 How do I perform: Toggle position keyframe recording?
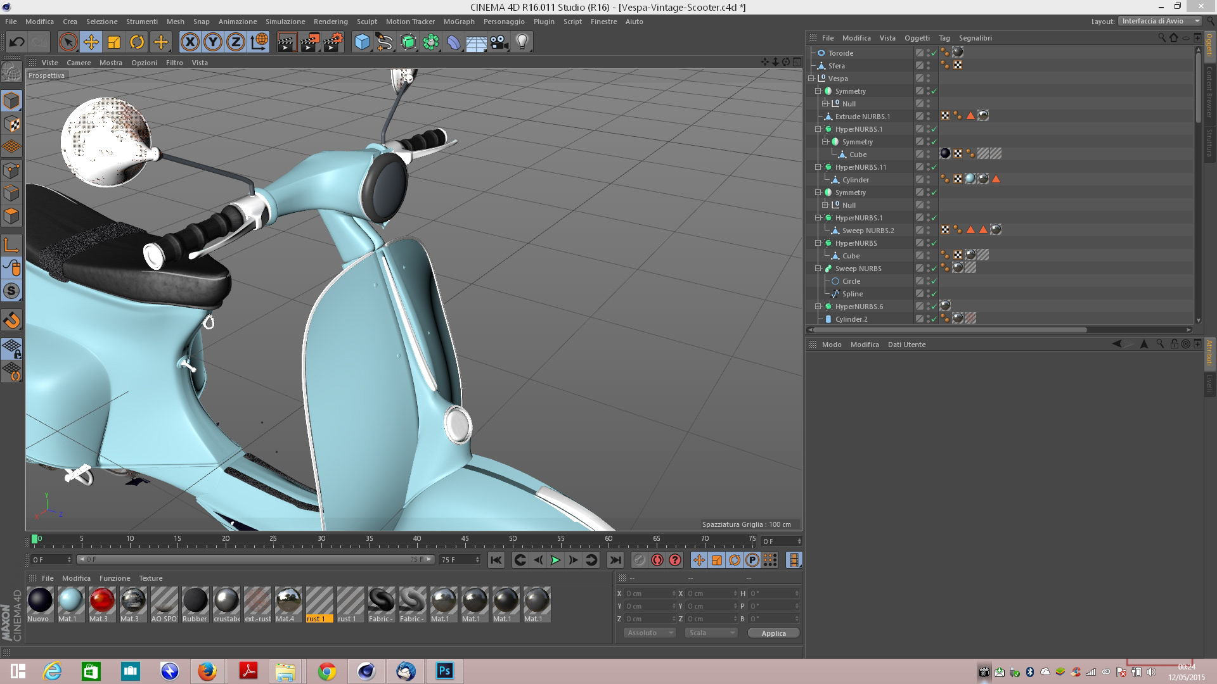click(x=699, y=560)
